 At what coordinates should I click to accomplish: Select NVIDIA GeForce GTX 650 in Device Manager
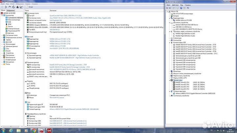tap(183, 20)
